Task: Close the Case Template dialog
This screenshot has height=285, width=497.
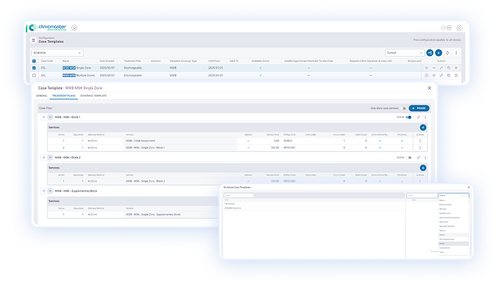Action: (x=429, y=88)
